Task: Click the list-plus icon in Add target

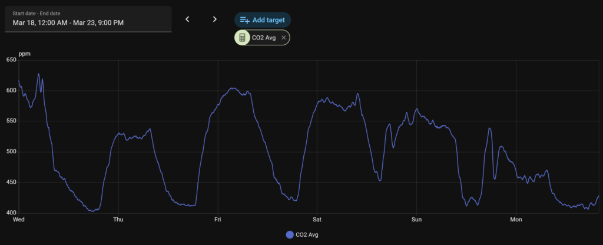Action: (245, 19)
